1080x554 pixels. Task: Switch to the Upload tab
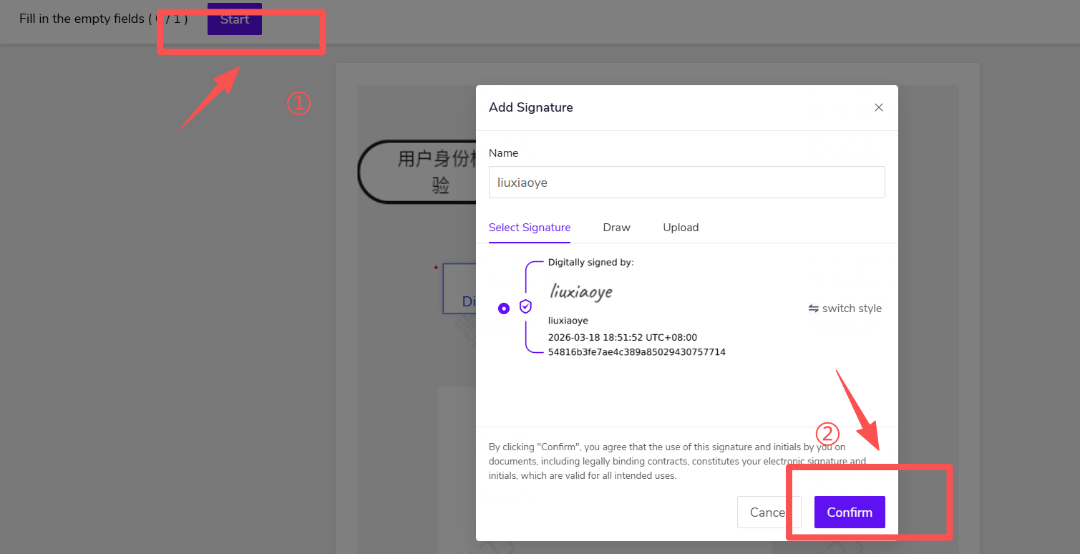click(680, 228)
